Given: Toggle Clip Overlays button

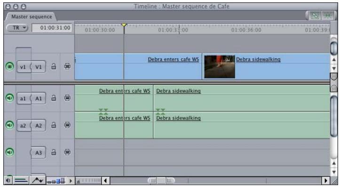Looking at the screenshot, I should click(x=37, y=180).
